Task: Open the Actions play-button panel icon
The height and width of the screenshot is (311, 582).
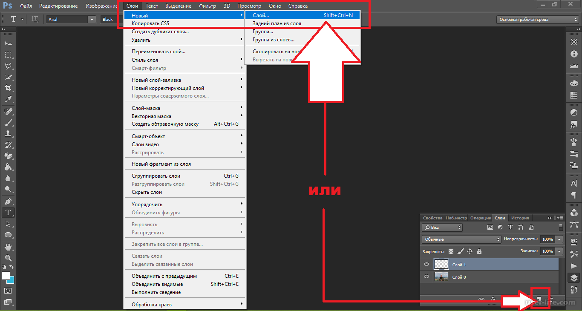Action: coord(573,266)
